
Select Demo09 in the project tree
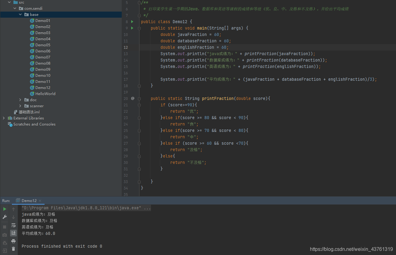pyautogui.click(x=43, y=69)
